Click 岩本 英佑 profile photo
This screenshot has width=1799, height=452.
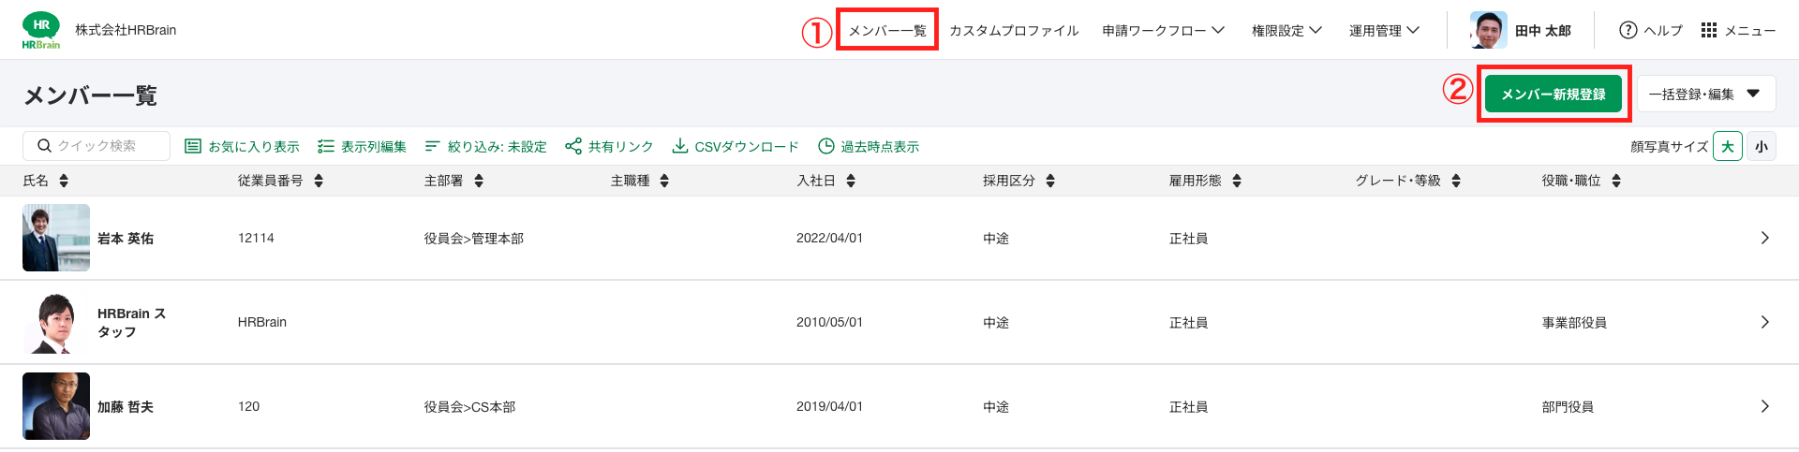pyautogui.click(x=56, y=238)
